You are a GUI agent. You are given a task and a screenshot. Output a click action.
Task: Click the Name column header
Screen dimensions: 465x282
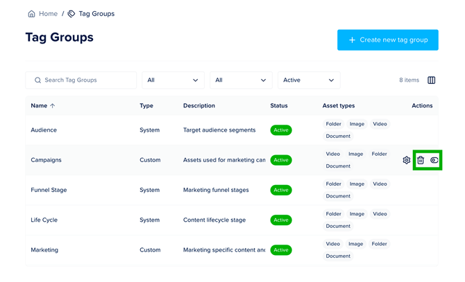39,105
